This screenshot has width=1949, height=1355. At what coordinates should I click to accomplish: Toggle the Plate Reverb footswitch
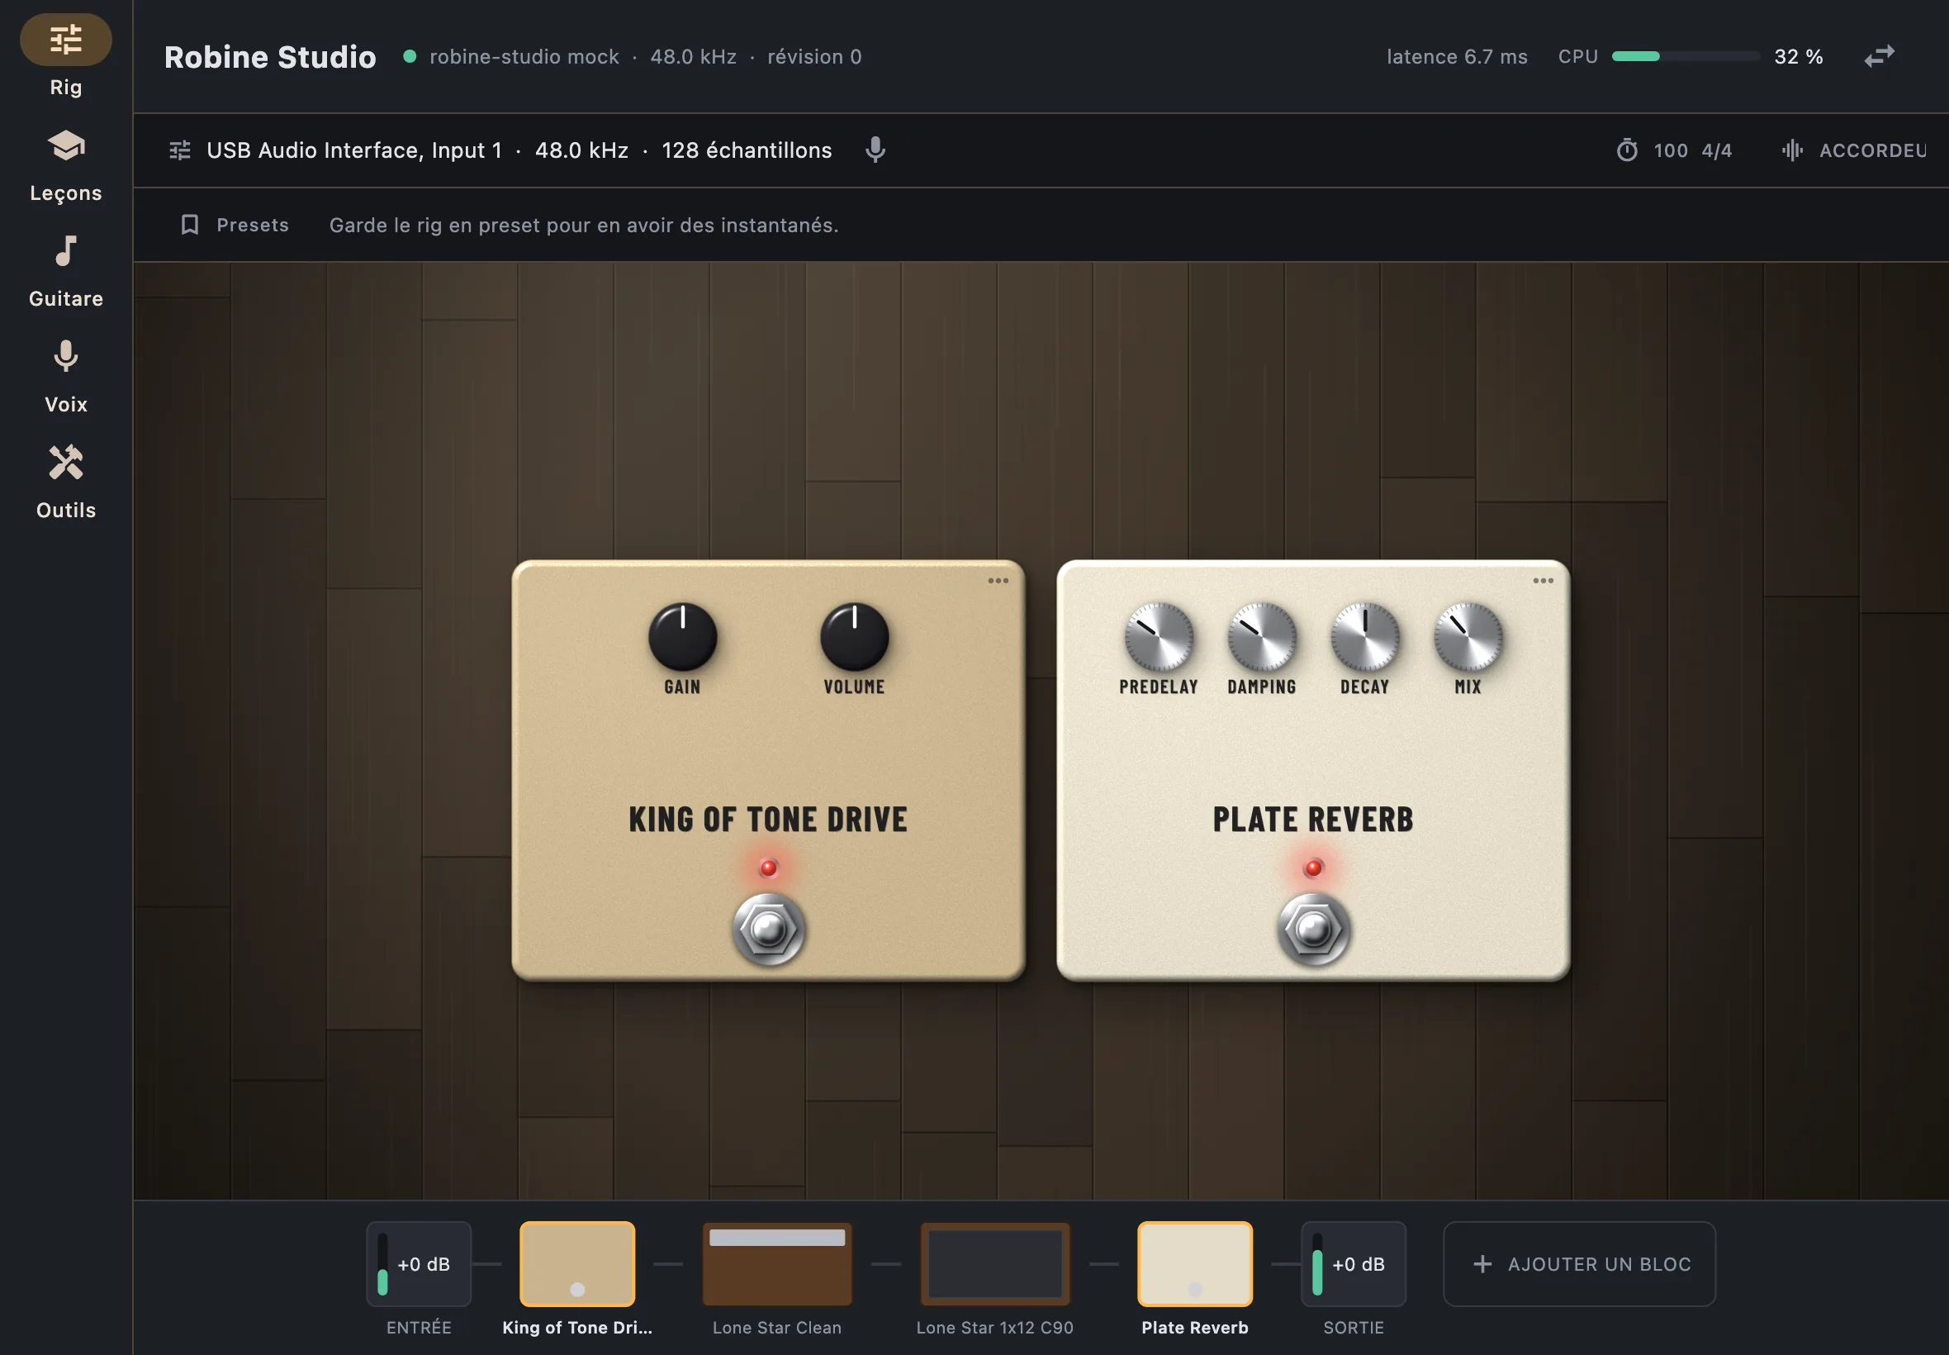click(x=1312, y=929)
